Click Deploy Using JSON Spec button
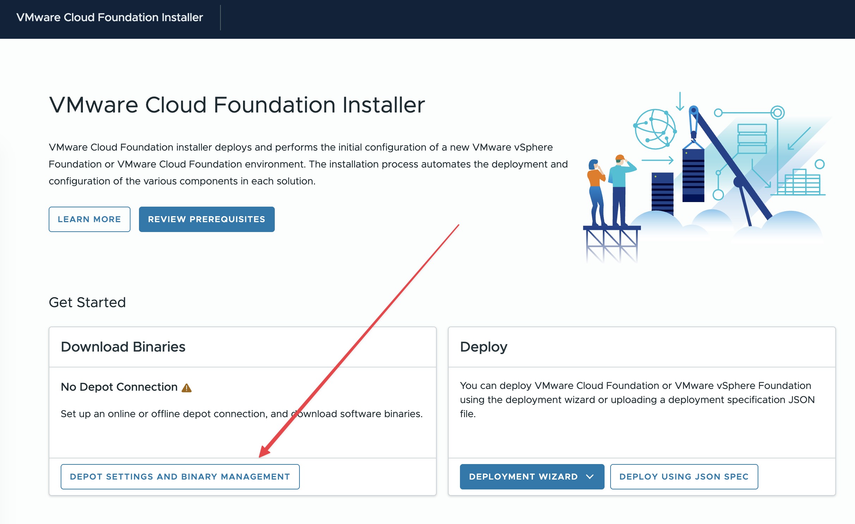The width and height of the screenshot is (855, 524). (684, 477)
